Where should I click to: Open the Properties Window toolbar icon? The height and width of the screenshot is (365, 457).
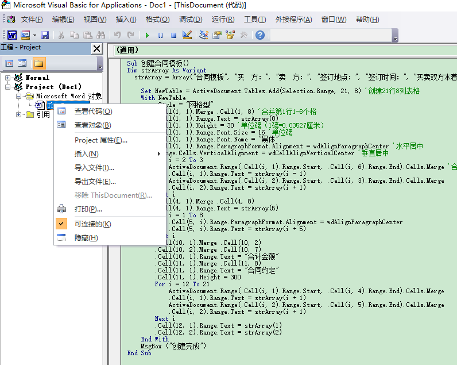(217, 35)
